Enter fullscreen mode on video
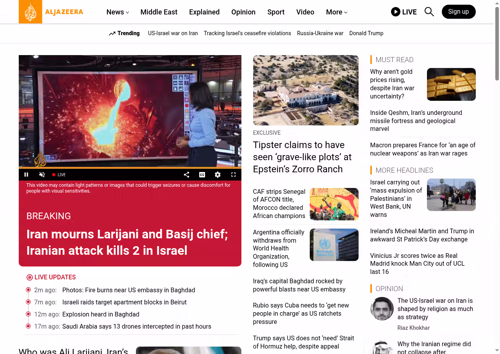The image size is (500, 354). tap(234, 175)
